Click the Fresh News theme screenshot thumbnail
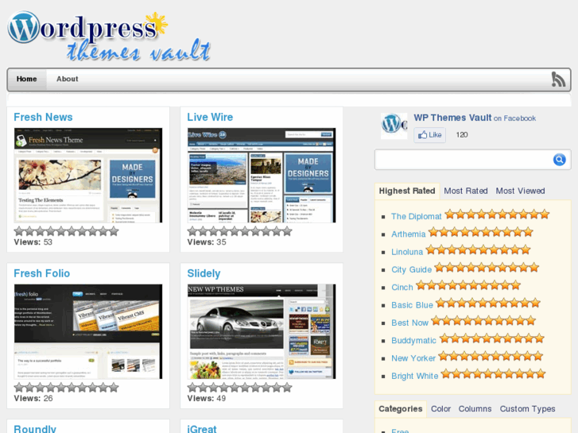Image resolution: width=578 pixels, height=433 pixels. click(x=88, y=176)
